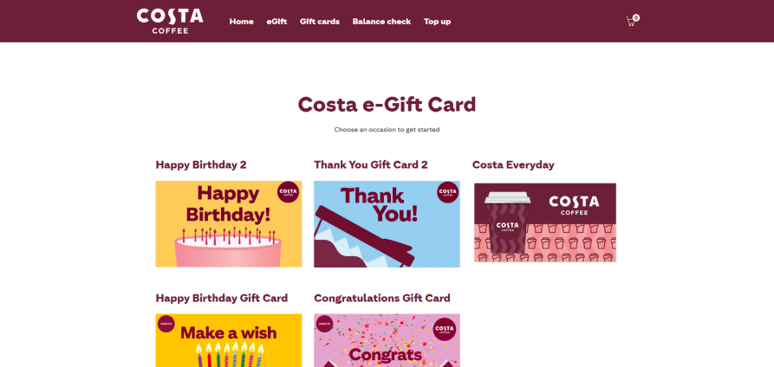This screenshot has height=367, width=774.
Task: Click the Costa badge on Thank You card
Action: point(447,192)
